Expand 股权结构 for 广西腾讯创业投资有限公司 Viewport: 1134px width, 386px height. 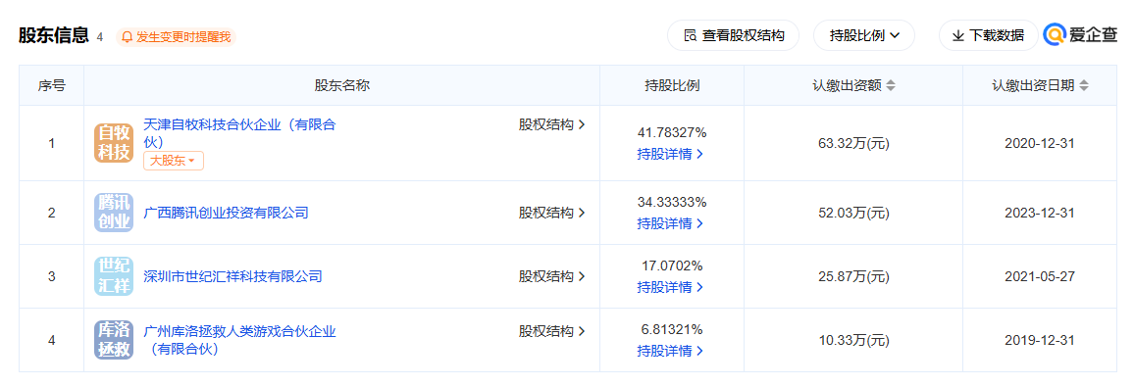click(552, 213)
